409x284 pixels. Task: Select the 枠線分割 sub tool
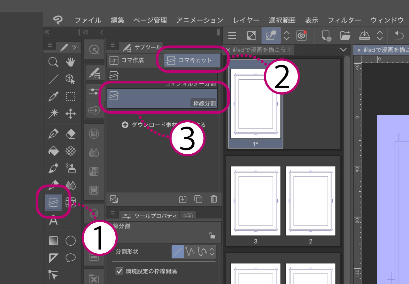[162, 99]
